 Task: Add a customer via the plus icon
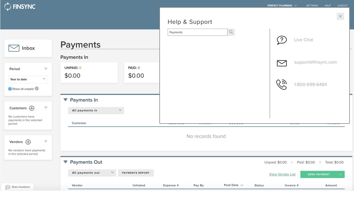32,108
